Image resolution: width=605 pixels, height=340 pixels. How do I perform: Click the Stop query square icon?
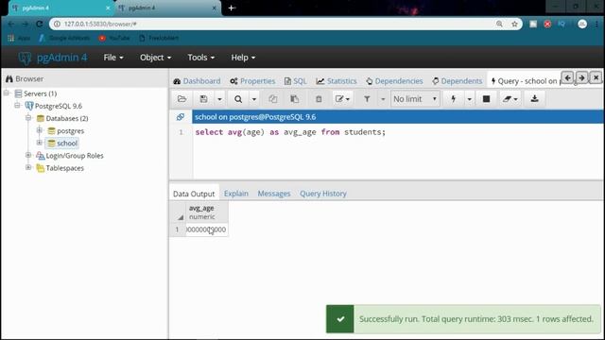[487, 99]
